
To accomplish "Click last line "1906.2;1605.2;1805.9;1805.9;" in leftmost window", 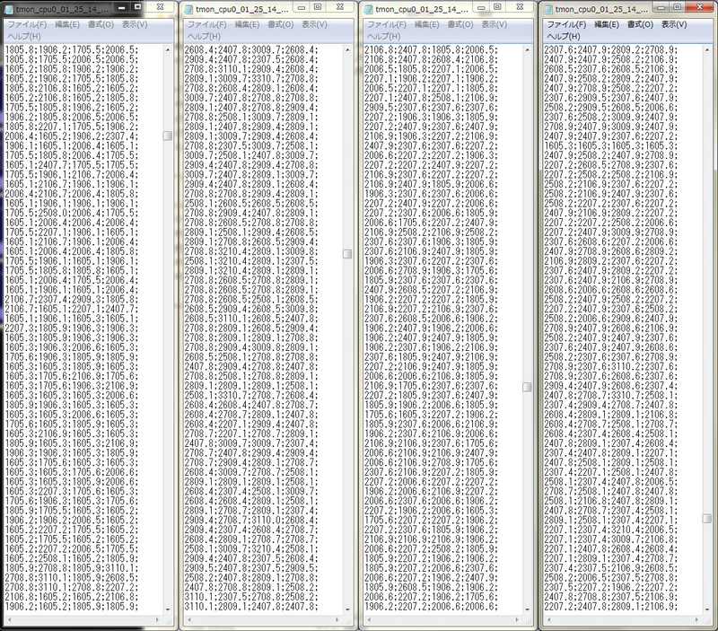I will (x=72, y=606).
